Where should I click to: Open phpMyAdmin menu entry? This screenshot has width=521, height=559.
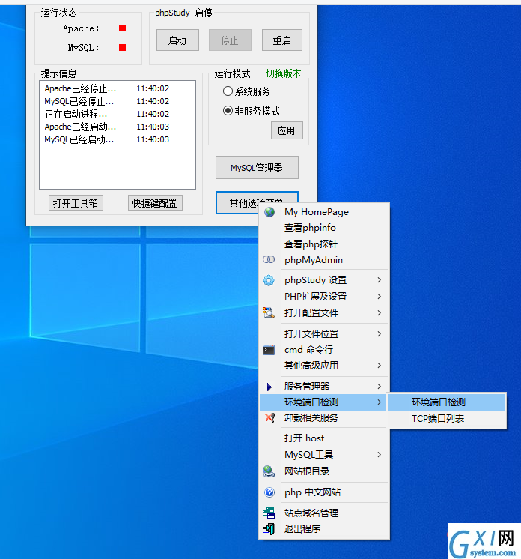(323, 260)
